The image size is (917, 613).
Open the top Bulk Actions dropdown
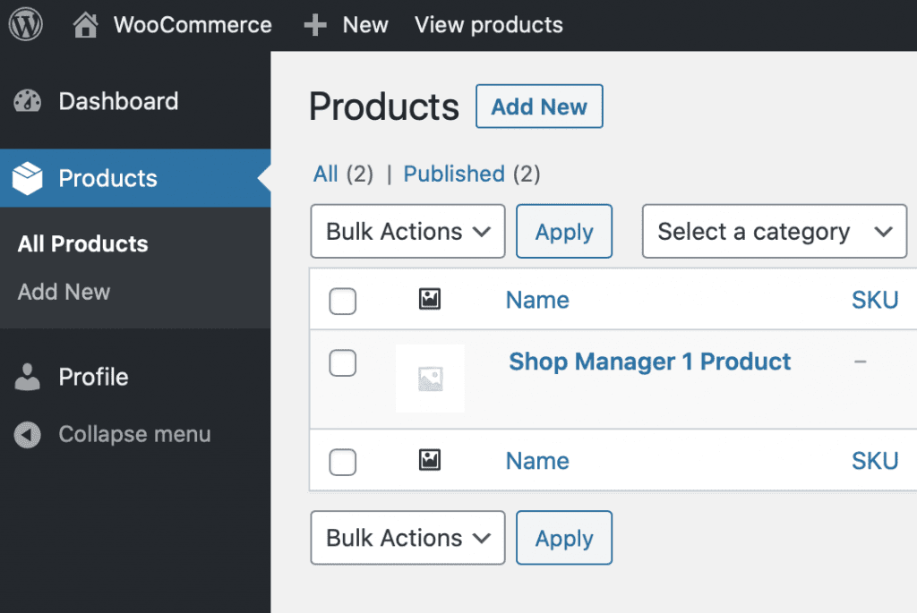(x=407, y=231)
